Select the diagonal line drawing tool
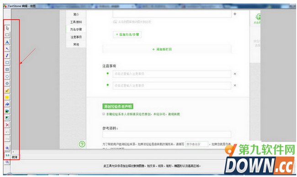This screenshot has width=297, height=177. click(7, 49)
